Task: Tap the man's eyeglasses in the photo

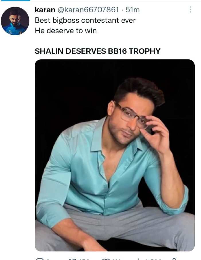Action: point(132,116)
